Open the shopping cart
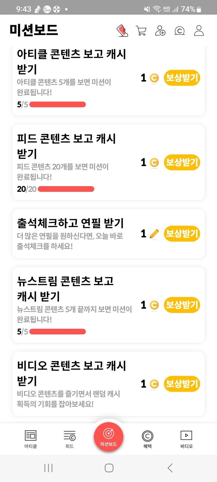This screenshot has height=482, width=217. pyautogui.click(x=141, y=31)
